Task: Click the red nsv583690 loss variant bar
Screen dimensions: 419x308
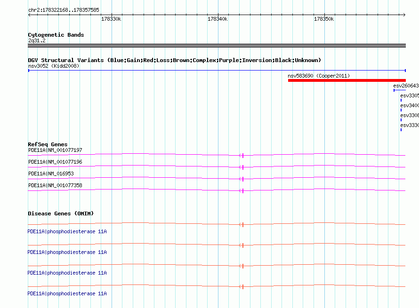Action: (x=347, y=80)
